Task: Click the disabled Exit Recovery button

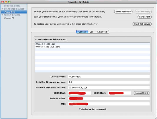Action: tap(143, 12)
